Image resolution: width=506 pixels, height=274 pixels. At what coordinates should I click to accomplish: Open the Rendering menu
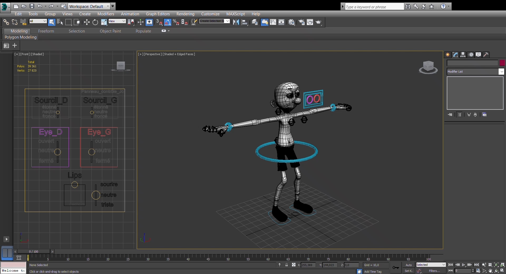click(x=185, y=14)
